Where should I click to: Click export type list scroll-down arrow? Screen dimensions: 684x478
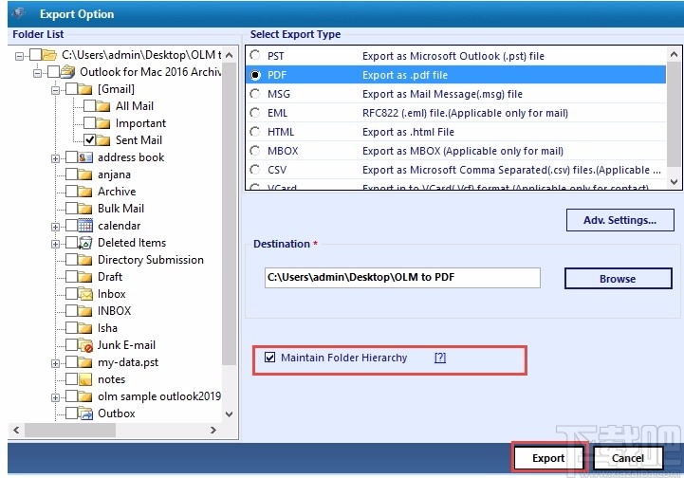coord(674,182)
